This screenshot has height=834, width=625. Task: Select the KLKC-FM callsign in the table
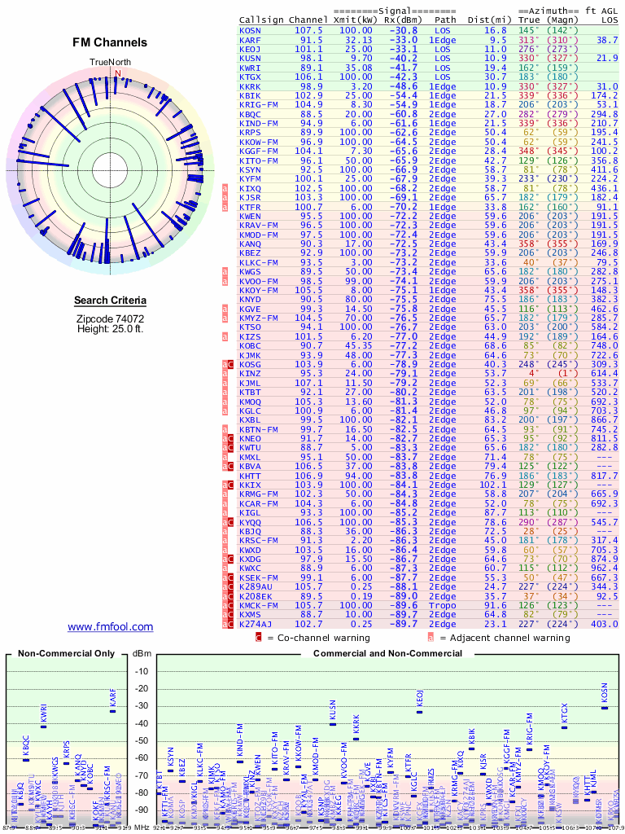258,263
